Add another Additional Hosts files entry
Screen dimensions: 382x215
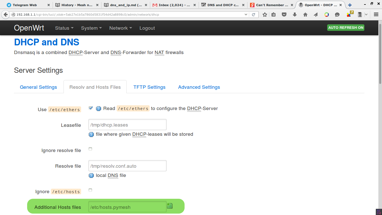coord(170,206)
